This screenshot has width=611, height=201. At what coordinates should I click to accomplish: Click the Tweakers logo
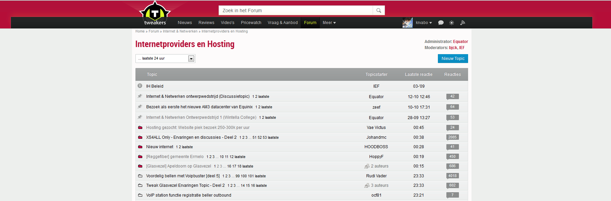coord(155,14)
